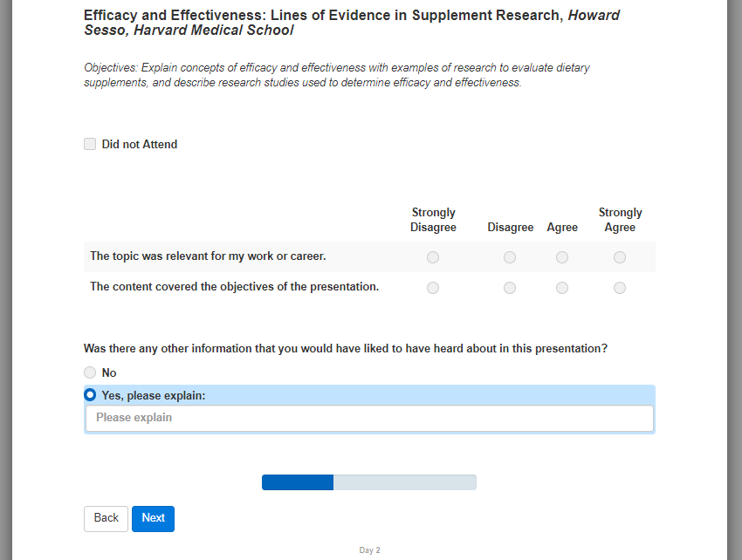
Task: Select Strongly Disagree for content covered objectives
Action: click(433, 288)
